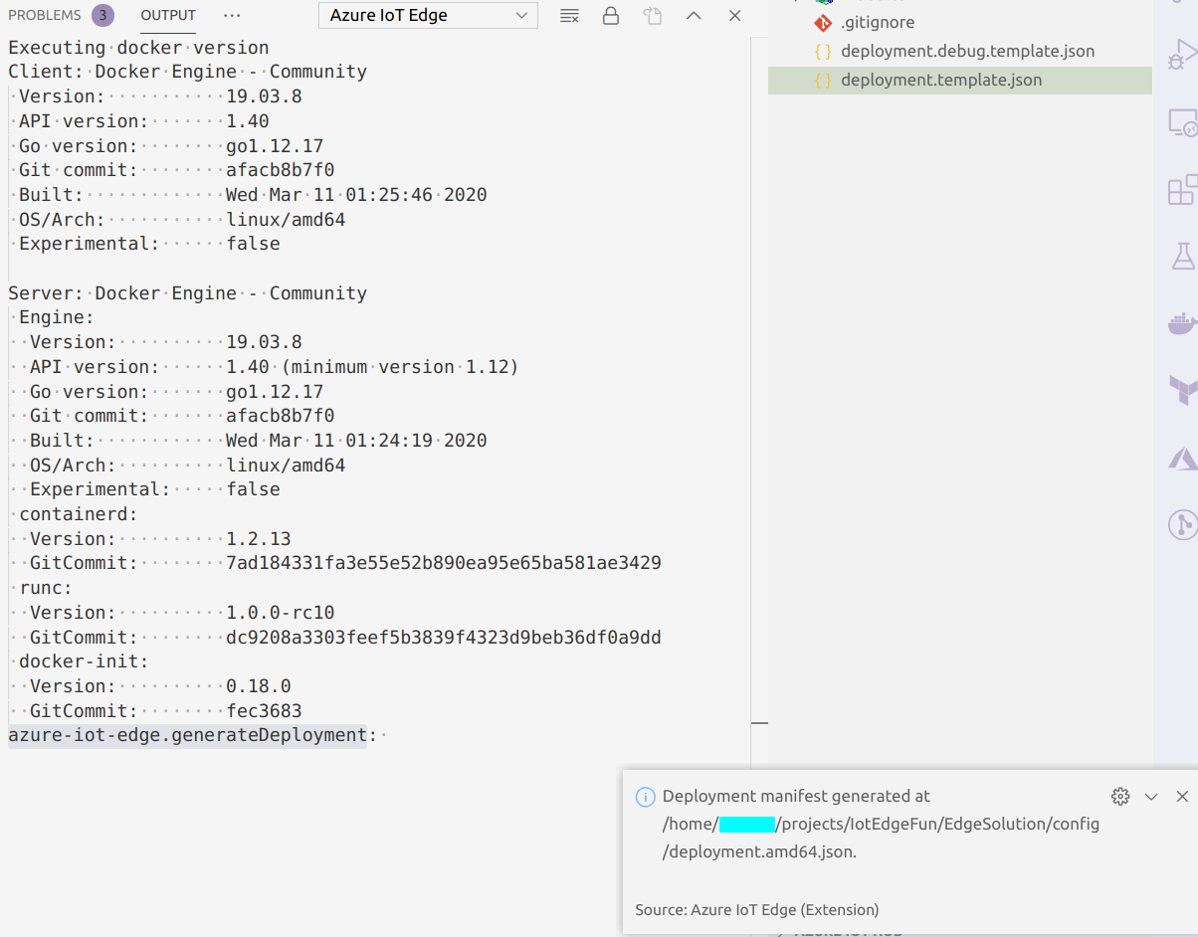
Task: Click the Version 0.18.0 line
Action: point(160,686)
